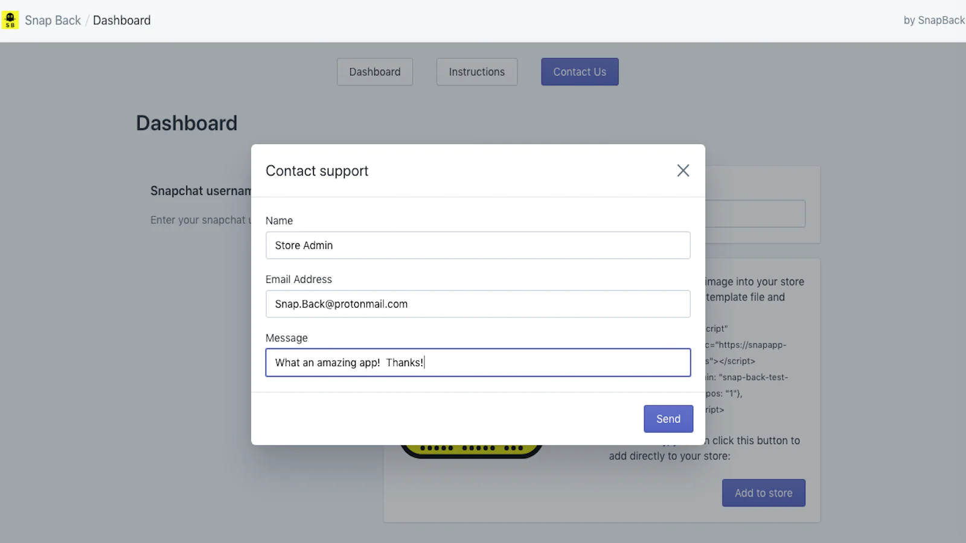Click the Message field label

click(287, 338)
